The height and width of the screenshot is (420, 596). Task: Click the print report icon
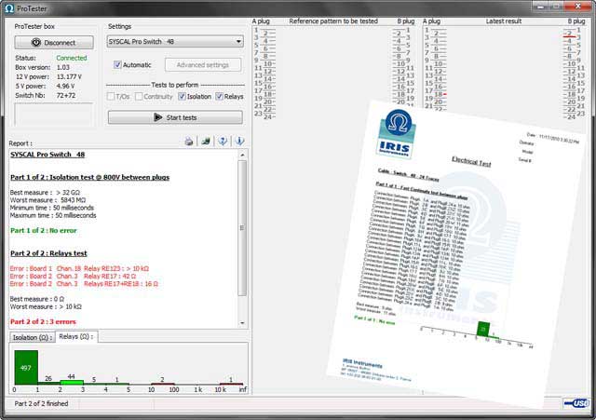click(x=189, y=142)
